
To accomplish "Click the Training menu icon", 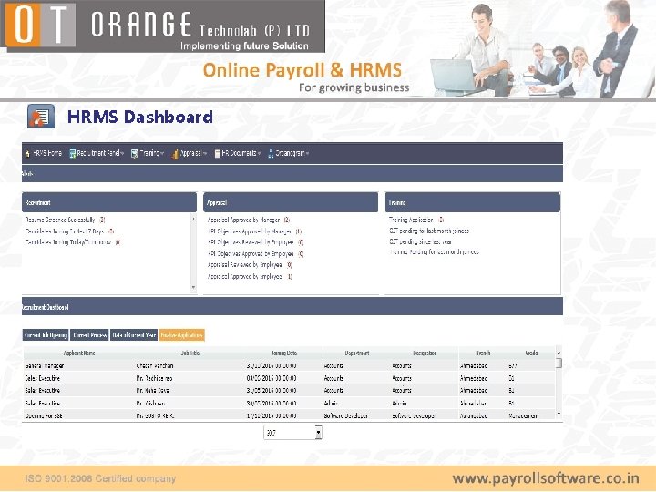I will point(134,154).
